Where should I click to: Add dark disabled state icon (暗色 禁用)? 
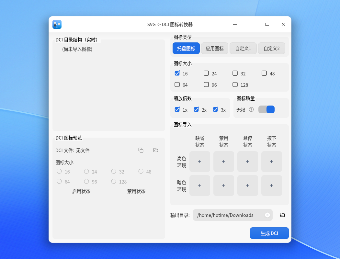coord(223,186)
